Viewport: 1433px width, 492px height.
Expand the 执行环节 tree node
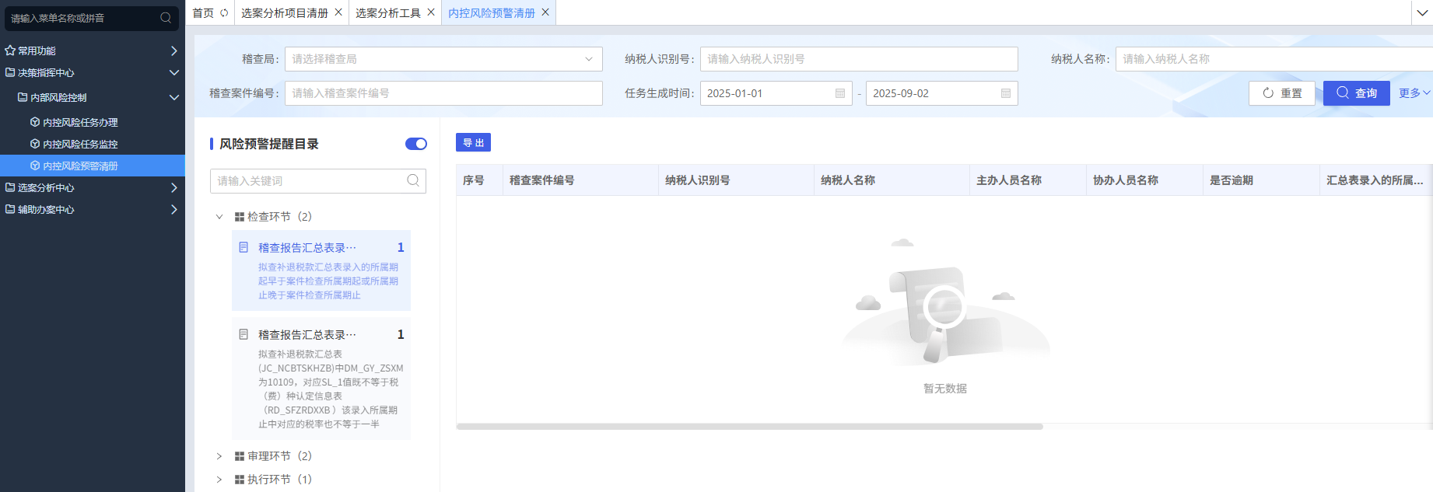coord(219,480)
